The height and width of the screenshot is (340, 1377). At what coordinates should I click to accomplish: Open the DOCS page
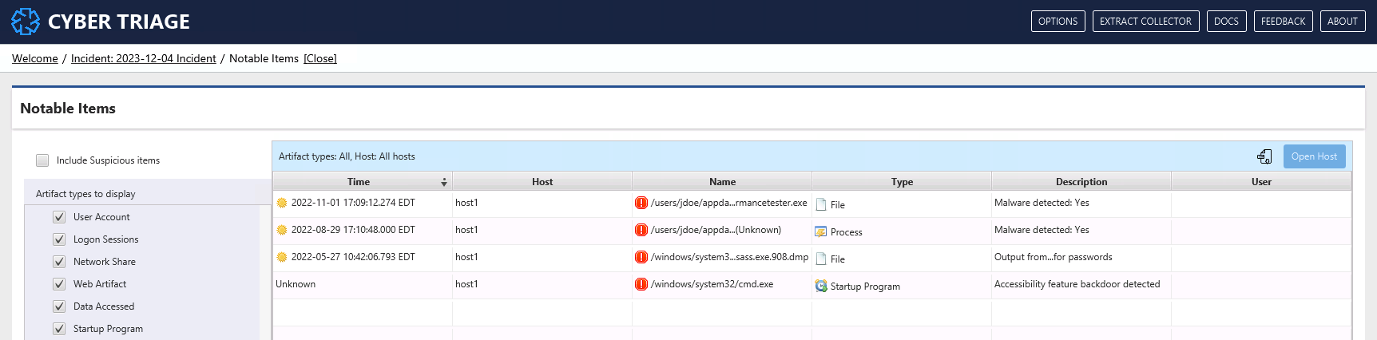1225,22
